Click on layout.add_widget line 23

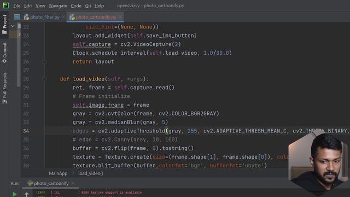[x=135, y=36]
